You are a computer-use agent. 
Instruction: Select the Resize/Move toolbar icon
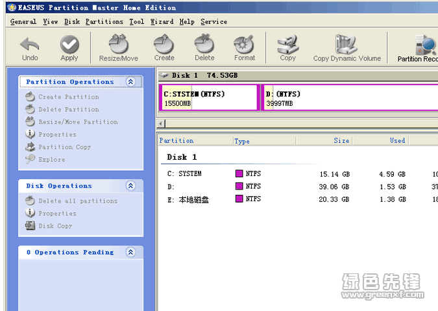[x=119, y=44]
